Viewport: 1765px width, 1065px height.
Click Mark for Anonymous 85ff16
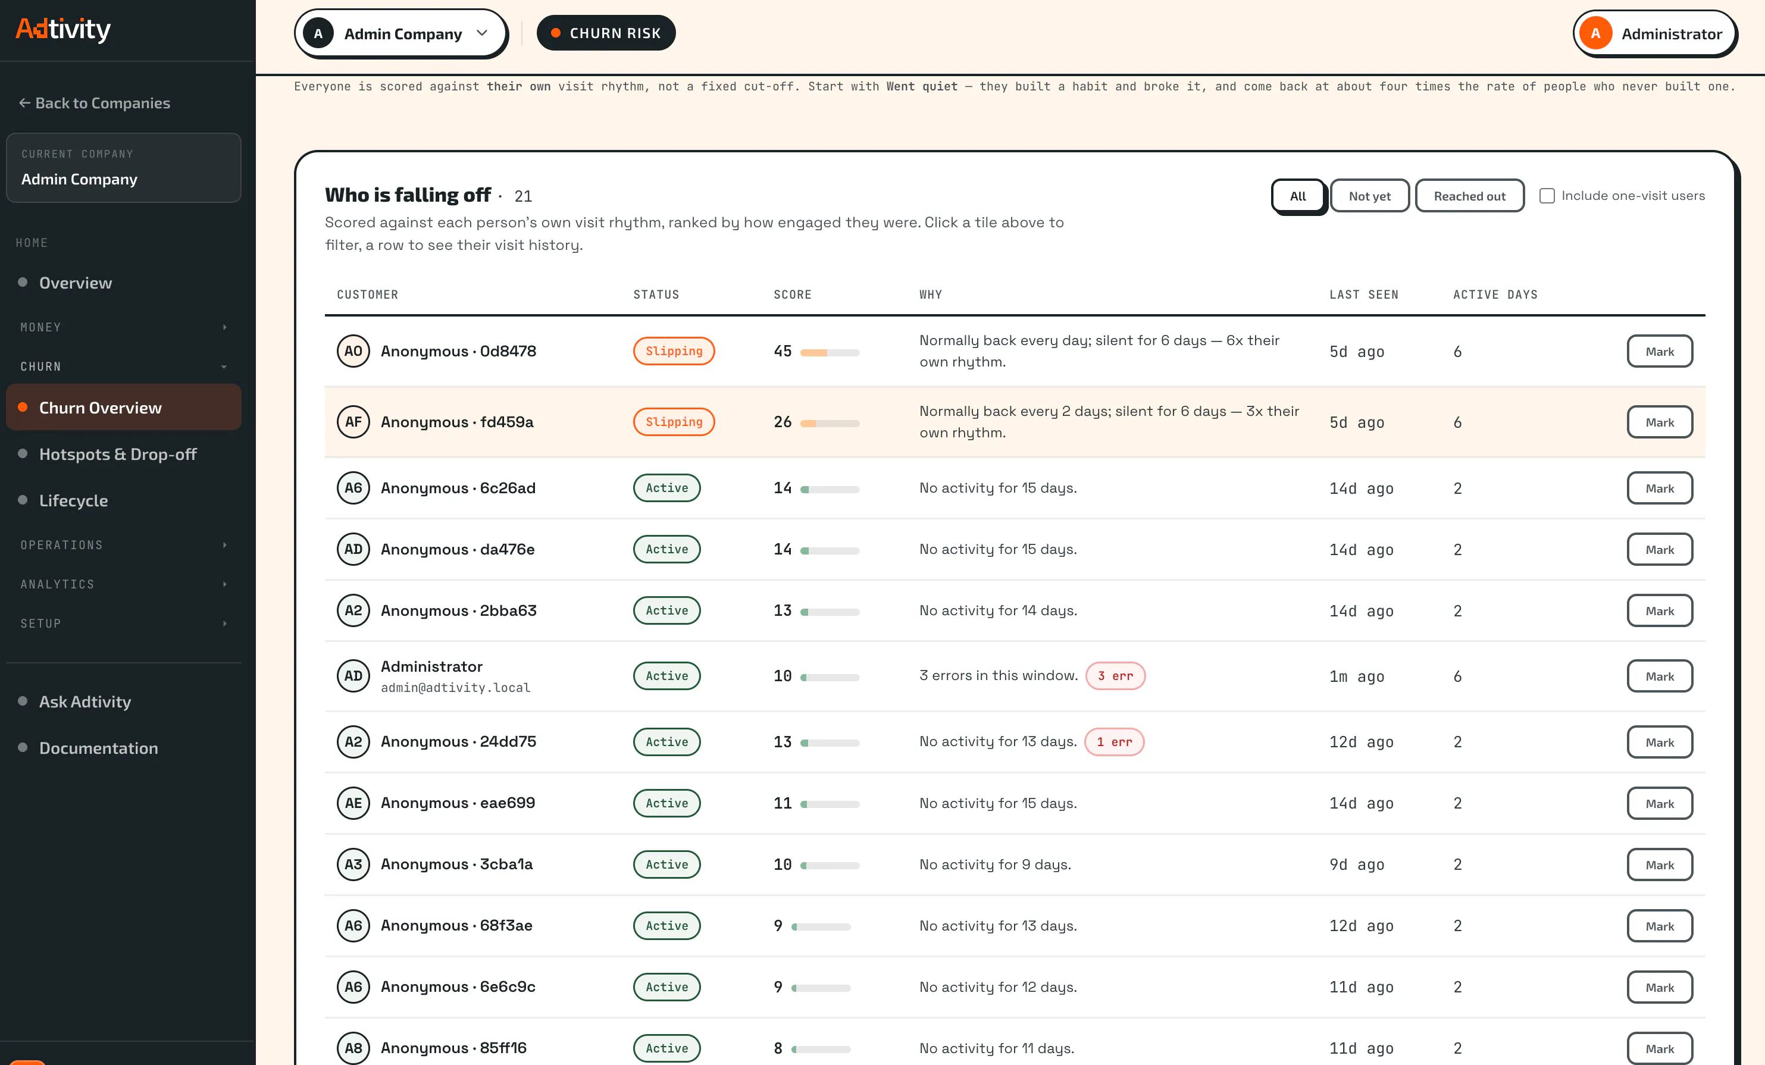pos(1660,1048)
